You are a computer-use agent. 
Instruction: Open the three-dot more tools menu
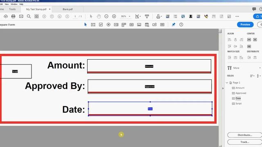pos(237,16)
